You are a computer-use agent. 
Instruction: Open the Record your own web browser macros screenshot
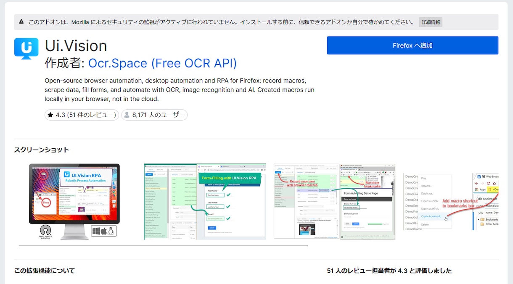click(x=335, y=202)
